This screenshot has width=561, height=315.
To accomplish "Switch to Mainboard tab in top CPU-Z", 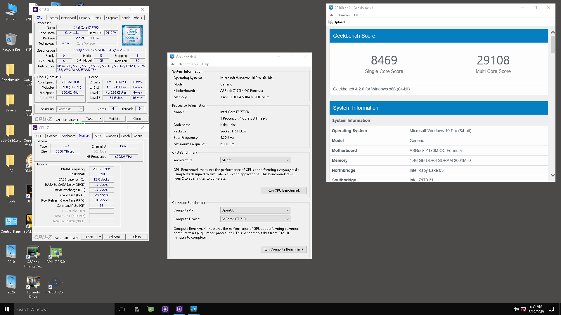I will coord(68,18).
